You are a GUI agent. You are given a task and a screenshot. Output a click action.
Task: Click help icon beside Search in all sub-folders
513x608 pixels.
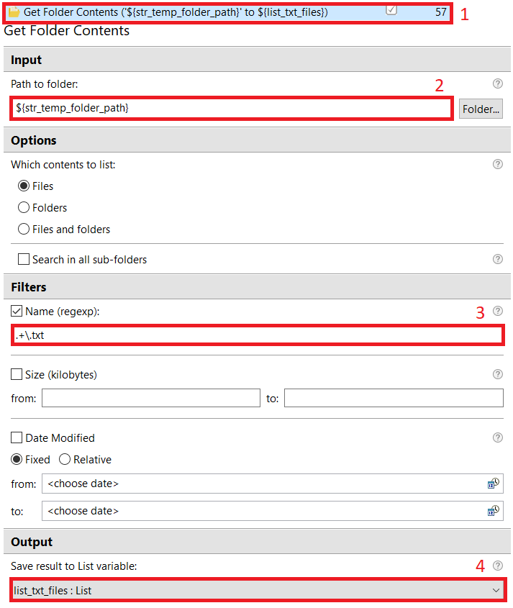(x=497, y=259)
